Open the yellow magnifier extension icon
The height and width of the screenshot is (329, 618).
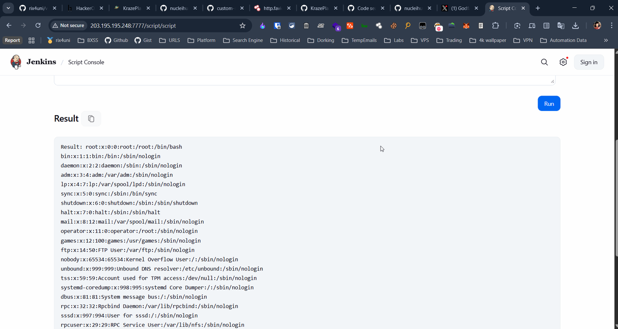point(408,26)
